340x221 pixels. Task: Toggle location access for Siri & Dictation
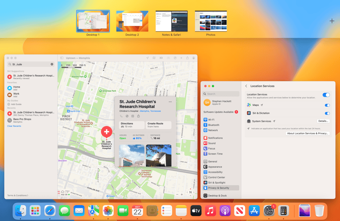click(x=327, y=113)
